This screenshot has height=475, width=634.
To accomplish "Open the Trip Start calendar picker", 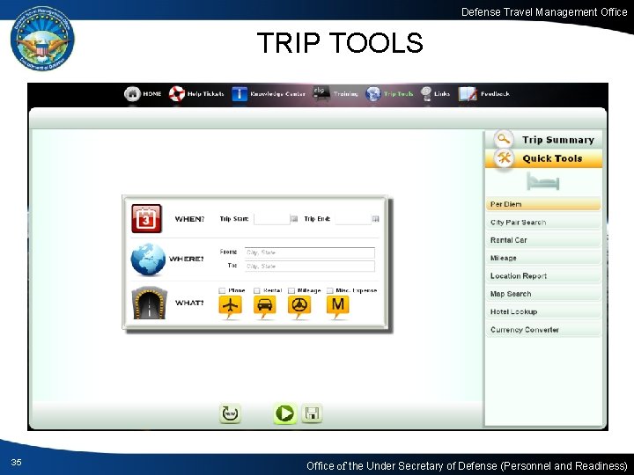I will coord(294,219).
